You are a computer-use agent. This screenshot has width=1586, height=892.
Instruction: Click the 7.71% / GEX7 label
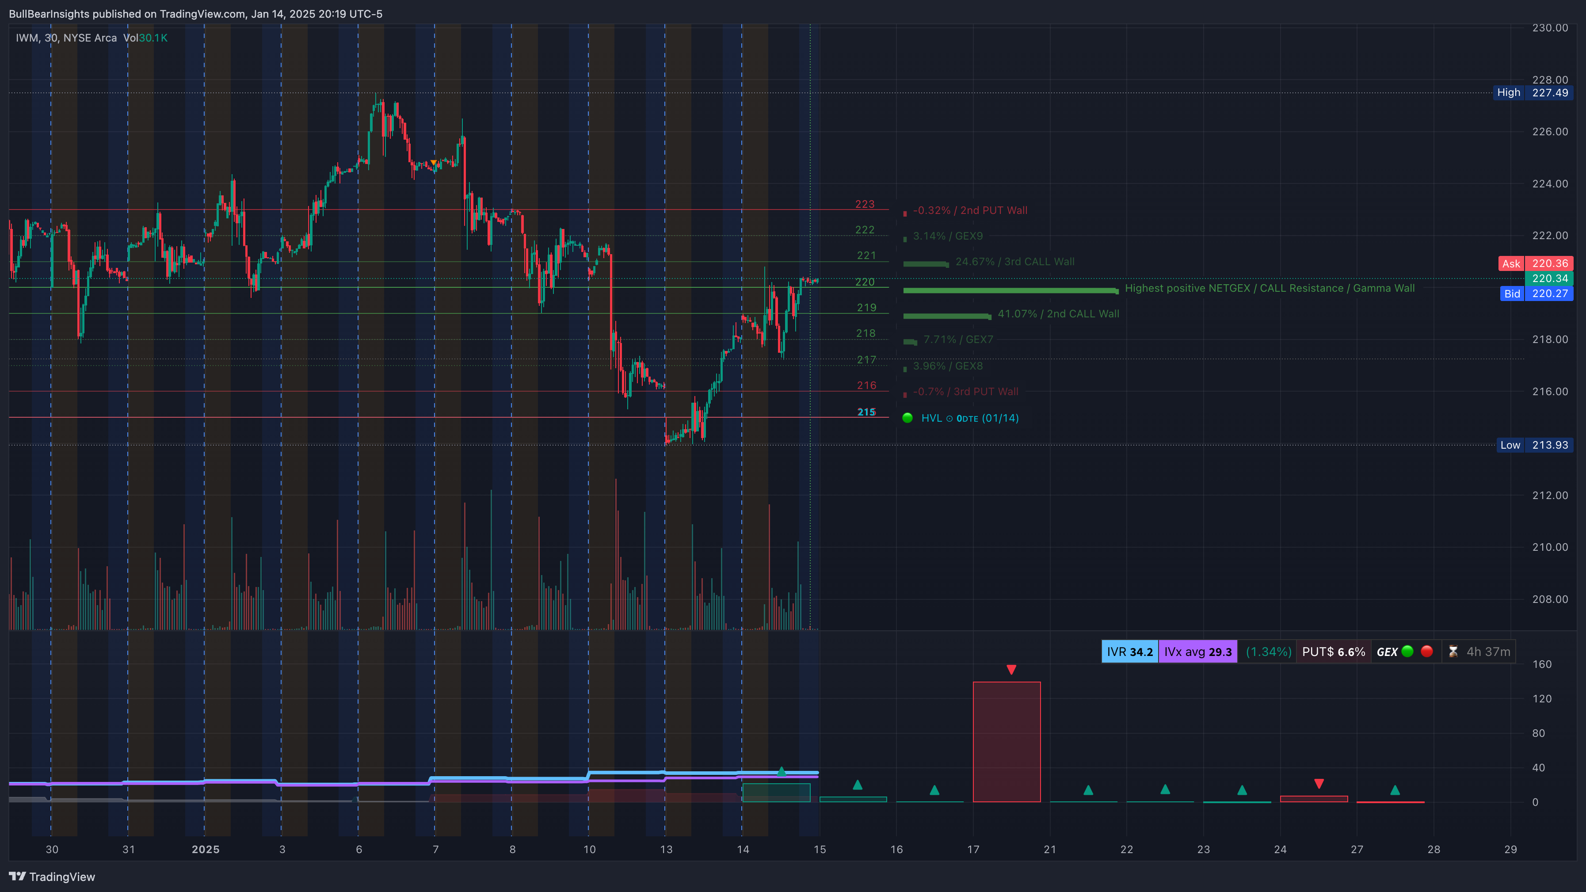click(x=958, y=340)
